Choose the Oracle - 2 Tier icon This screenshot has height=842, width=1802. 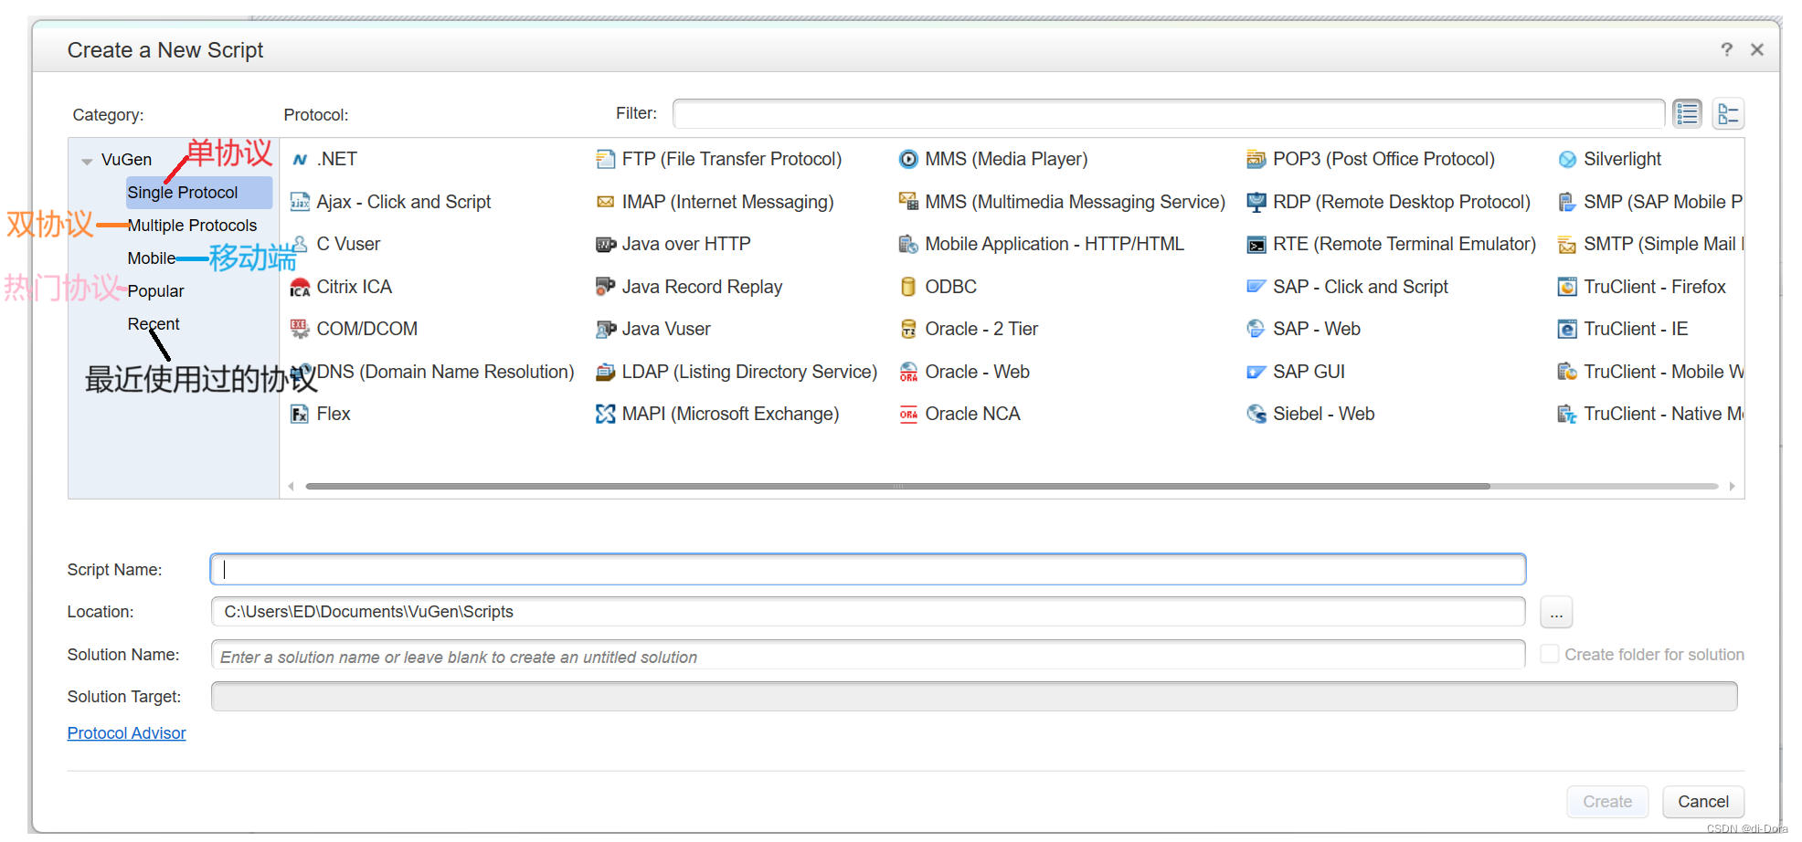coord(908,329)
